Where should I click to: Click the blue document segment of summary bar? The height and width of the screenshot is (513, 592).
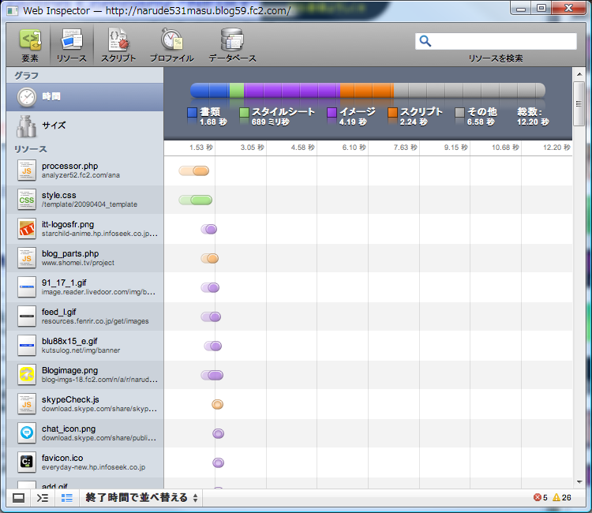[x=210, y=91]
